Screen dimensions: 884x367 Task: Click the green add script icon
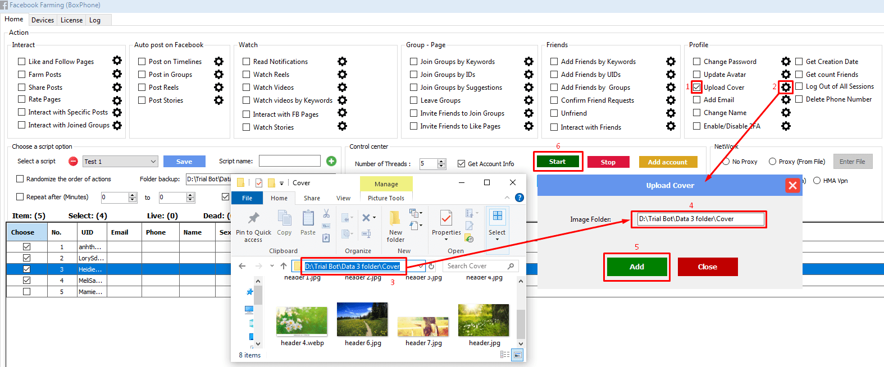(331, 161)
